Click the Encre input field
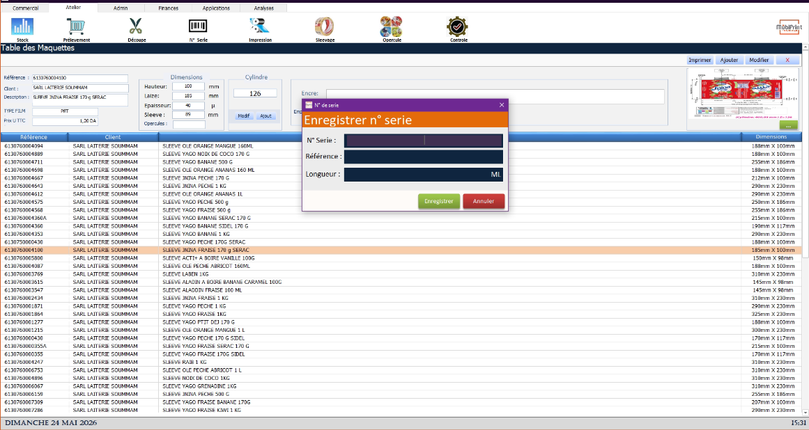The image size is (809, 430). coord(495,96)
